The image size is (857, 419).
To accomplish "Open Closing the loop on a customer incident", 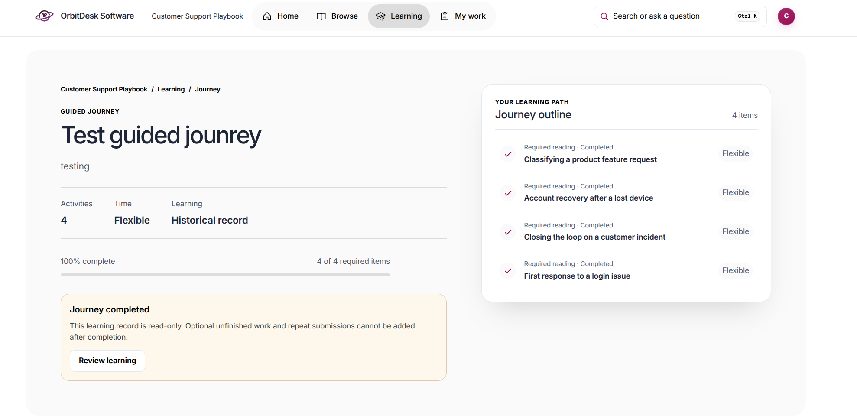I will click(594, 237).
